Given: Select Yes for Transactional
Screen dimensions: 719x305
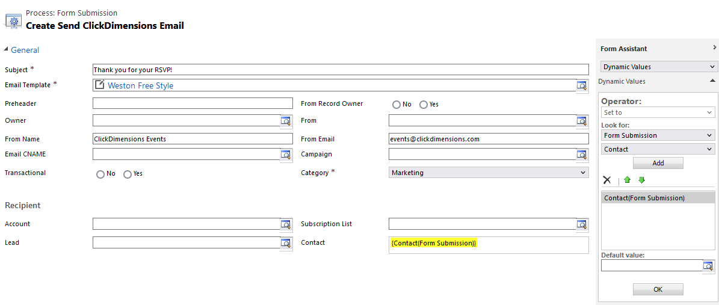Looking at the screenshot, I should (128, 174).
